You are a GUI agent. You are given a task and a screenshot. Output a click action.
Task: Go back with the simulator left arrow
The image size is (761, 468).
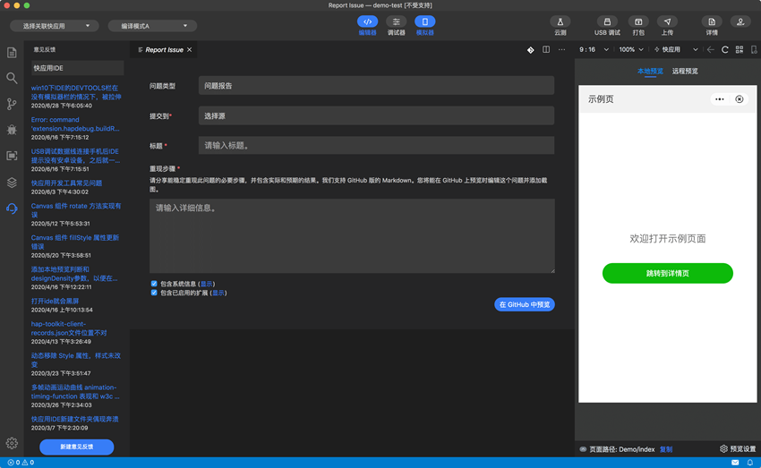pyautogui.click(x=711, y=49)
